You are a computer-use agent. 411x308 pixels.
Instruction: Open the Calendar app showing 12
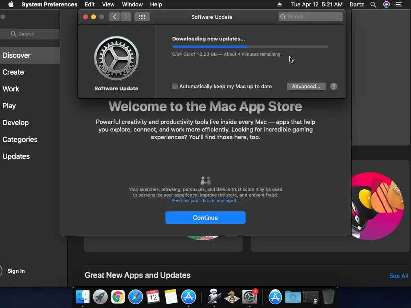153,297
